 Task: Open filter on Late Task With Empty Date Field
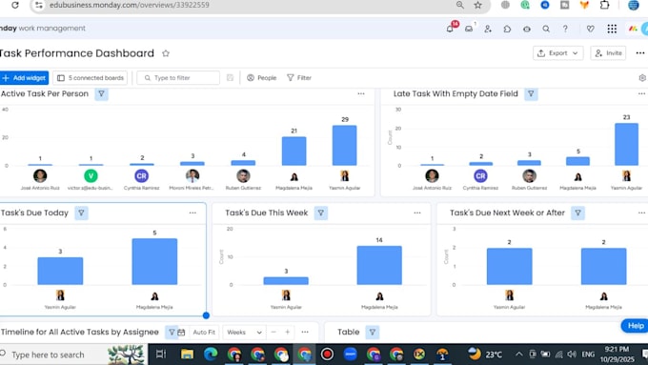(x=531, y=93)
